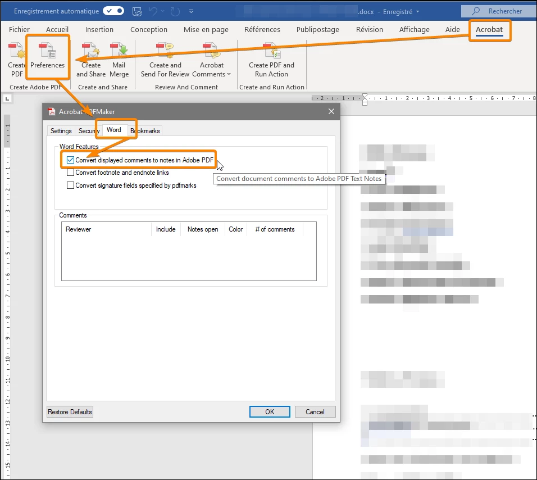Image resolution: width=537 pixels, height=480 pixels.
Task: Open Customize Quick Access Toolbar dropdown
Action: click(x=191, y=11)
